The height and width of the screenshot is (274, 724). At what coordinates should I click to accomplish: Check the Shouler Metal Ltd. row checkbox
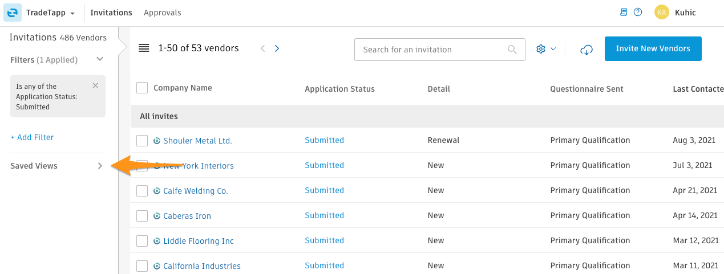[142, 141]
